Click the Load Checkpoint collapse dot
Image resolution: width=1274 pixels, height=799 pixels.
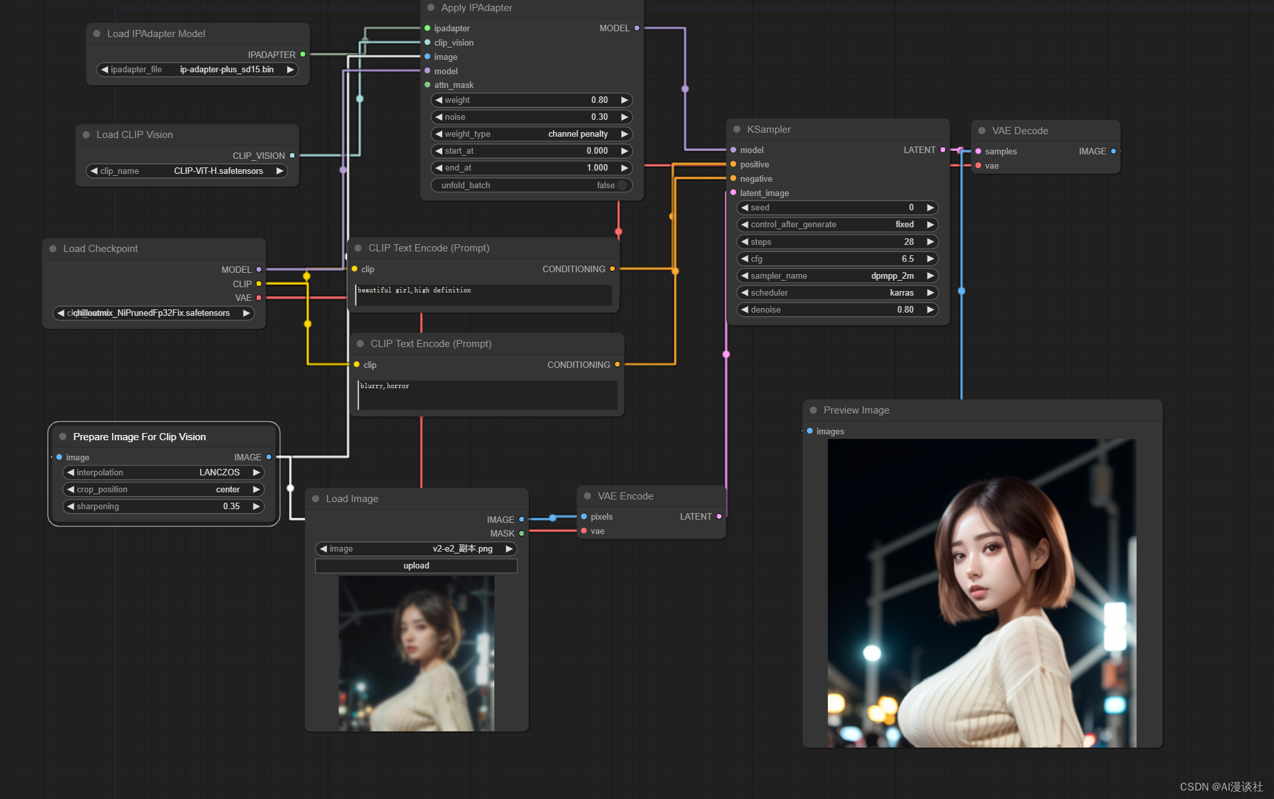tap(53, 249)
